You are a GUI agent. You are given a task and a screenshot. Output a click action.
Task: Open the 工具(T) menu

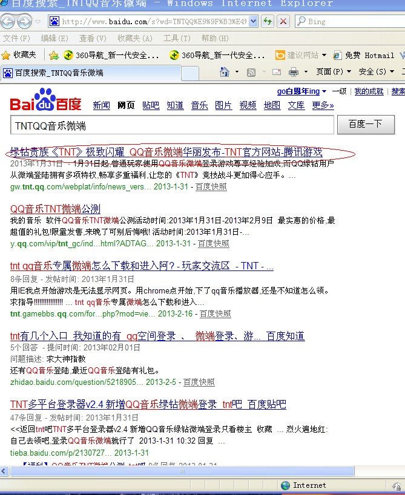177,38
